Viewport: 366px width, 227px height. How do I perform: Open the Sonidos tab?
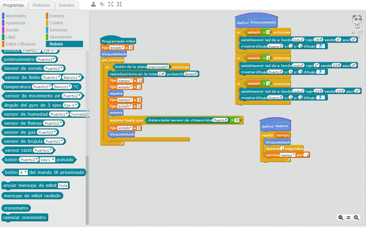pos(67,5)
